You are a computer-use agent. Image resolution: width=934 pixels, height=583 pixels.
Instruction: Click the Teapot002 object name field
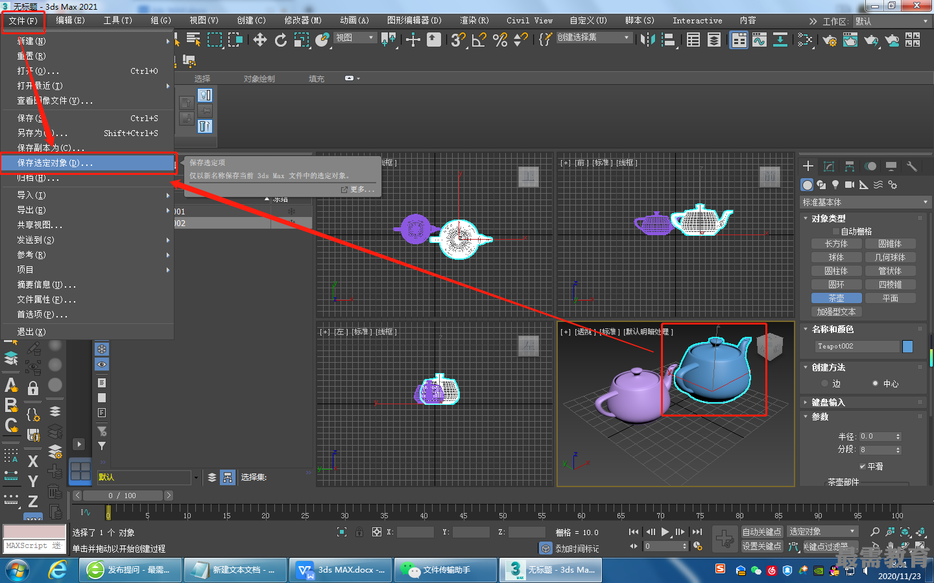(x=857, y=347)
